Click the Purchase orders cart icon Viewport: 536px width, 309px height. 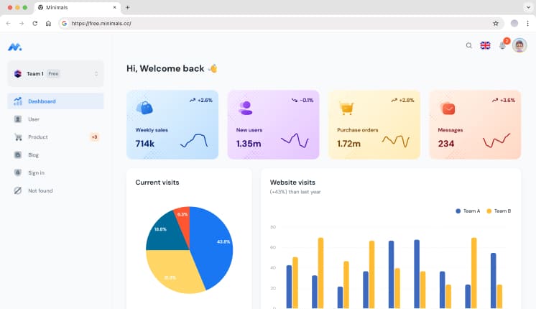pyautogui.click(x=346, y=108)
